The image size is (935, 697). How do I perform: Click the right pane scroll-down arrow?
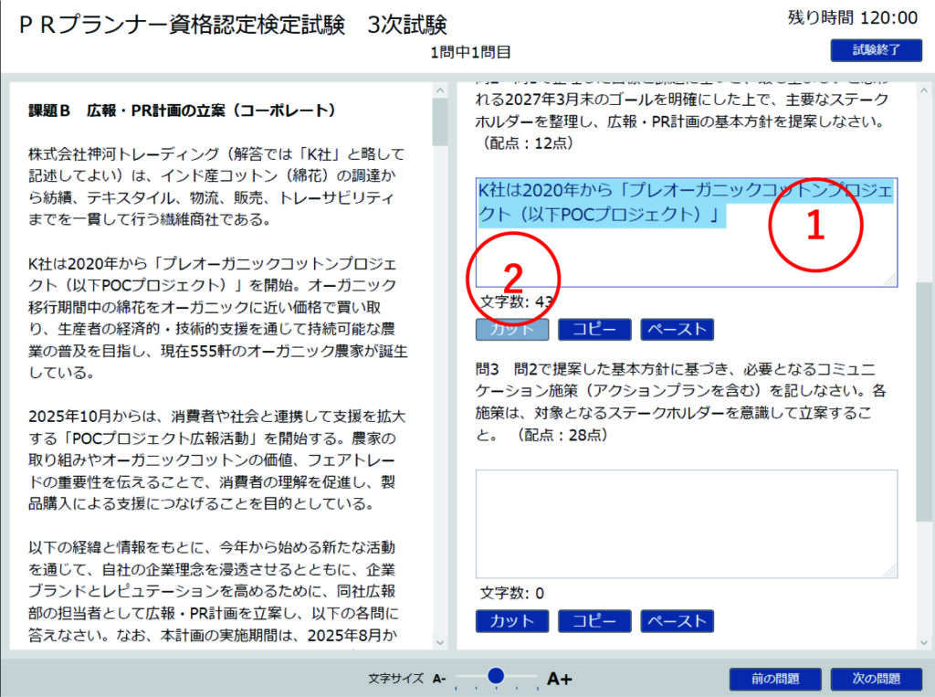(925, 641)
